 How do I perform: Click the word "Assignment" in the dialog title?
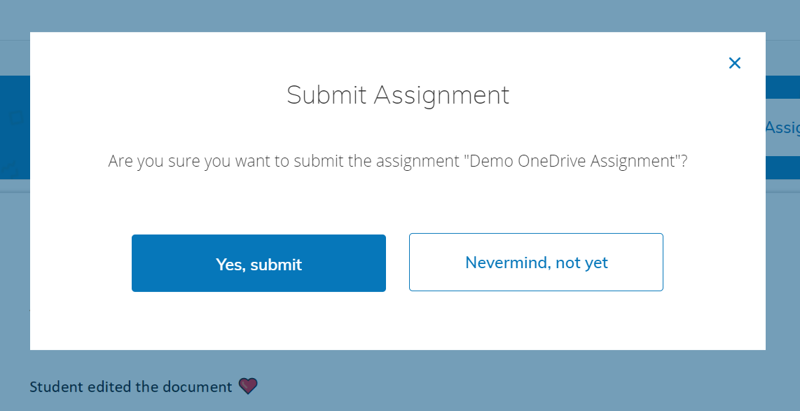(442, 95)
